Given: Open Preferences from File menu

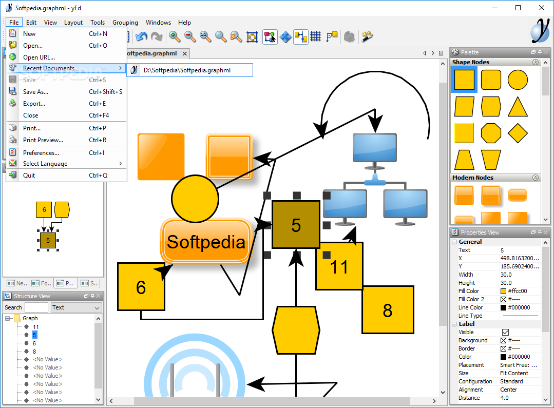Looking at the screenshot, I should point(66,152).
